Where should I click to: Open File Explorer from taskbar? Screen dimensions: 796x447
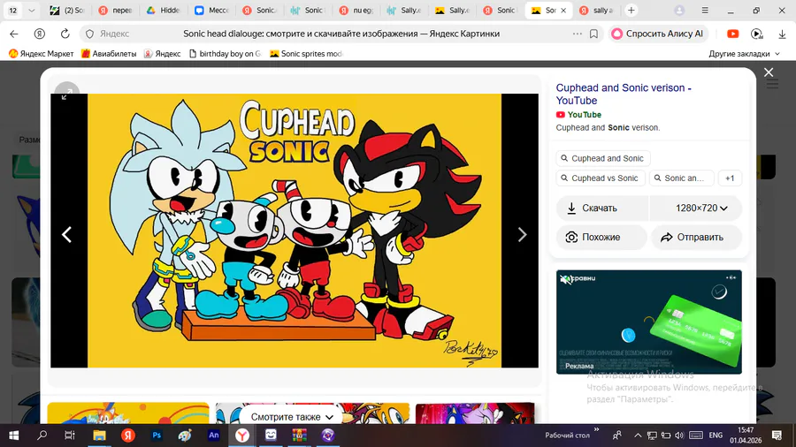point(99,436)
